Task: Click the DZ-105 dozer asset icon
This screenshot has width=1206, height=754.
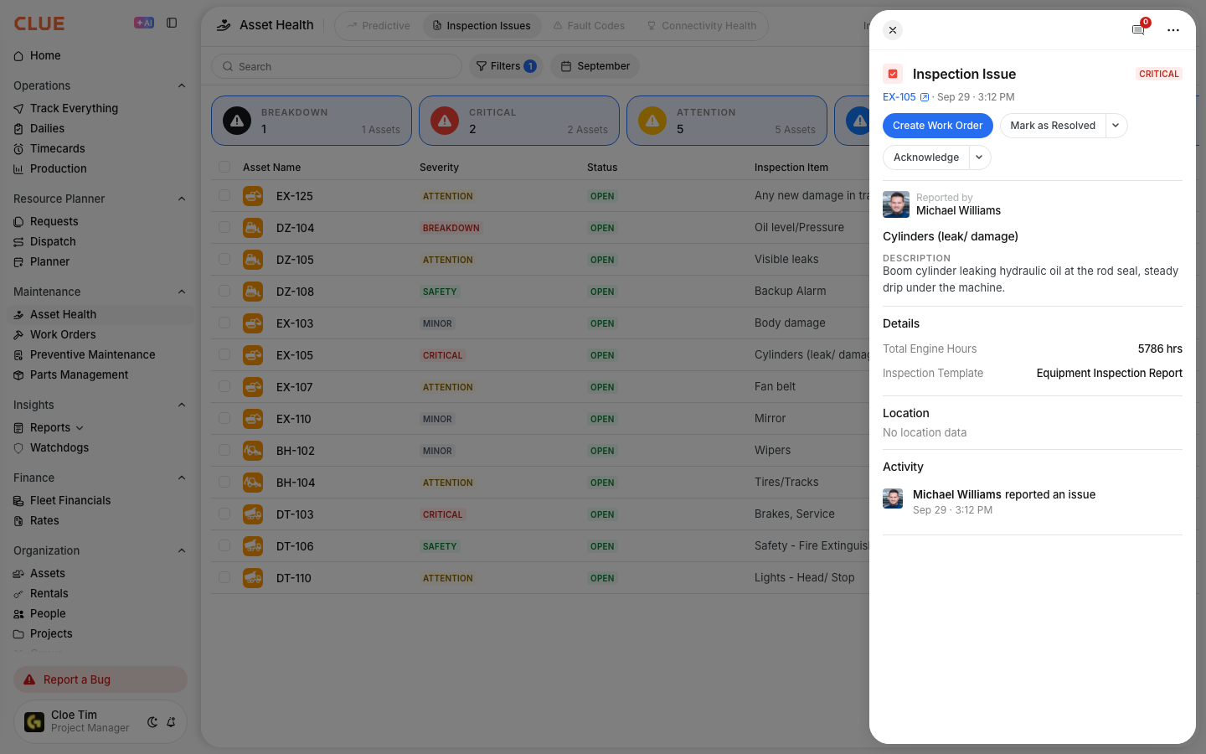Action: (x=253, y=260)
